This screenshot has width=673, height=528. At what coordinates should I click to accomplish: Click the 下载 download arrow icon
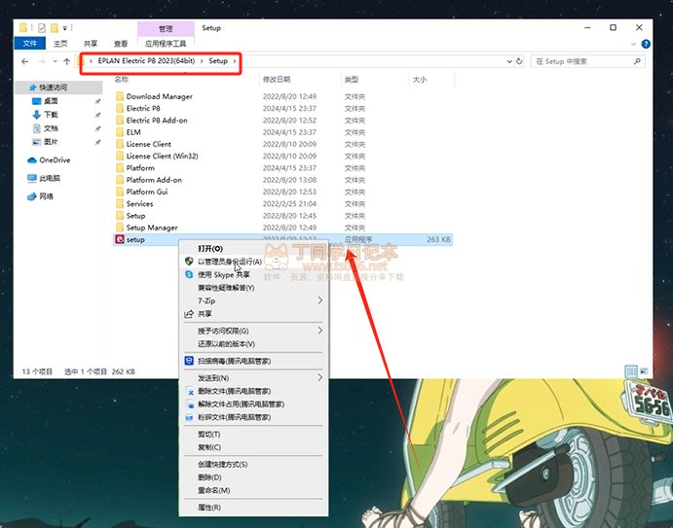tap(36, 115)
